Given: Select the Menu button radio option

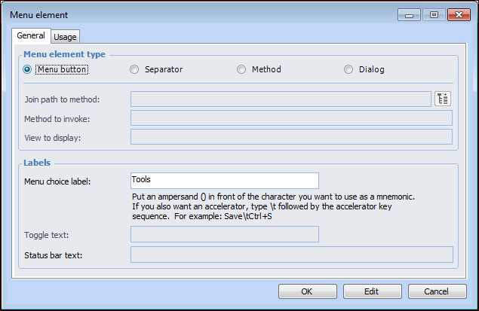Looking at the screenshot, I should [x=28, y=69].
